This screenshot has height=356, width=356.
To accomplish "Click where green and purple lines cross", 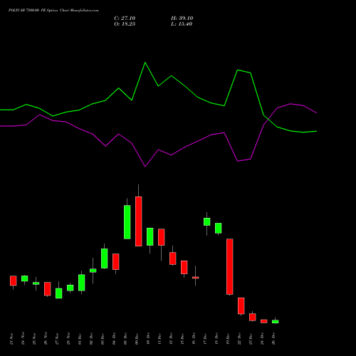I will coord(268,120).
